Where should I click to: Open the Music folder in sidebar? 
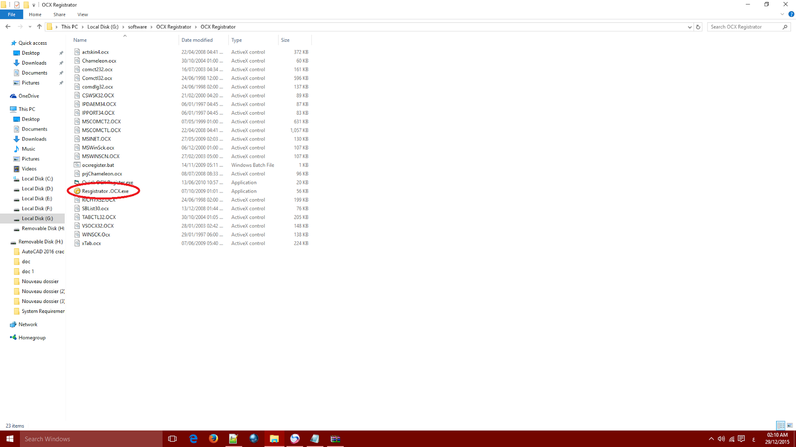[28, 149]
